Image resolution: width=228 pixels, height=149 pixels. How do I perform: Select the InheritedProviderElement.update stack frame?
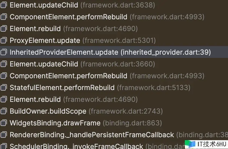64,53
